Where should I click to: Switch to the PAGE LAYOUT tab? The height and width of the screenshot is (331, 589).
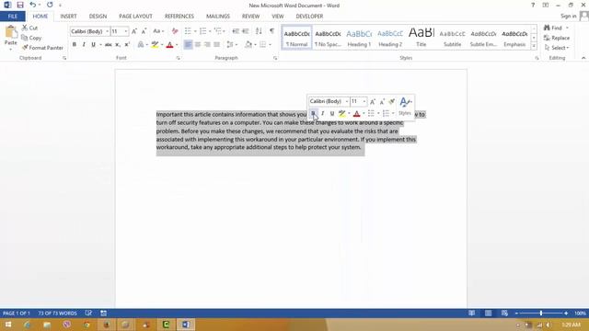tap(135, 17)
